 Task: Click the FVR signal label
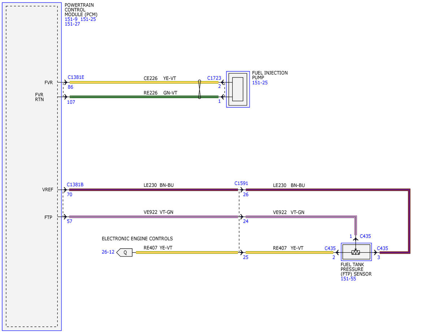(x=49, y=83)
